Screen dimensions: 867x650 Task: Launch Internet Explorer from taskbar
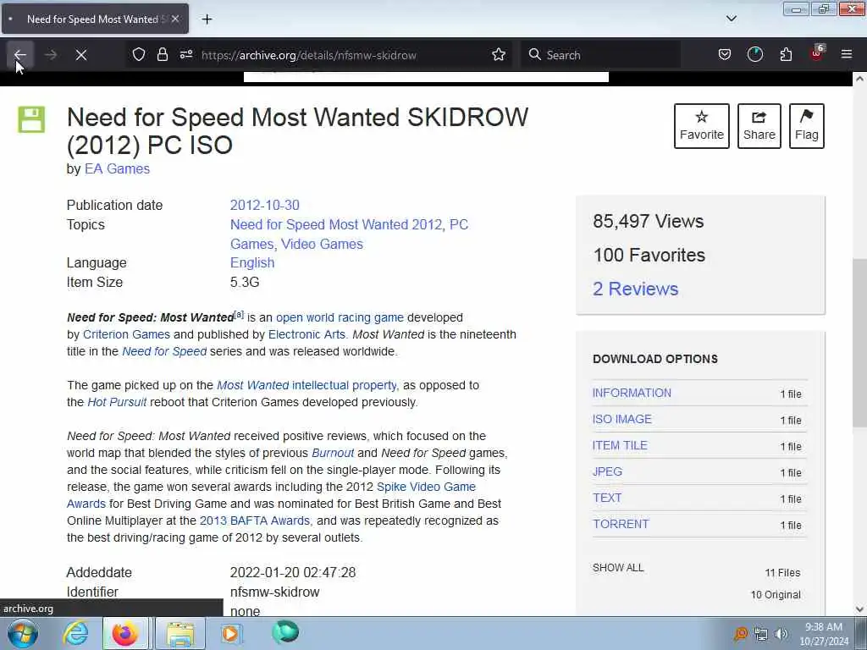coord(75,633)
